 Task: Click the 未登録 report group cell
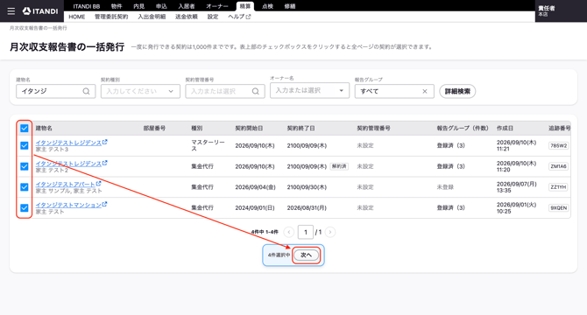445,187
